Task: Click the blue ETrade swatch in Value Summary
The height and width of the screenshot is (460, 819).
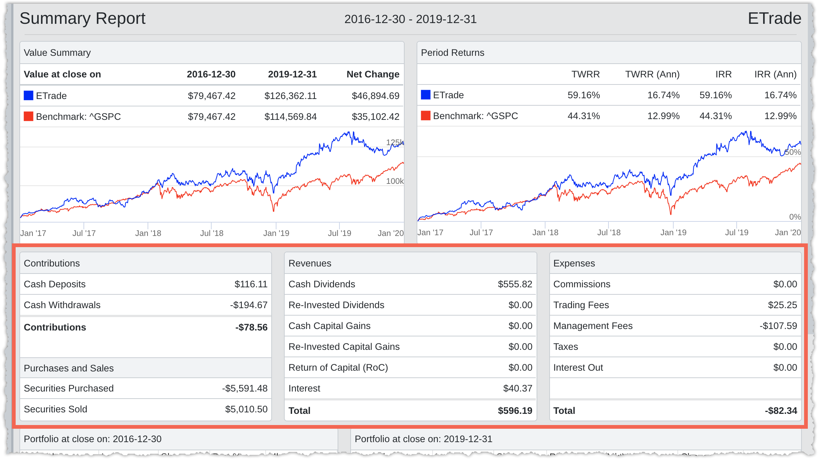Action: (29, 96)
